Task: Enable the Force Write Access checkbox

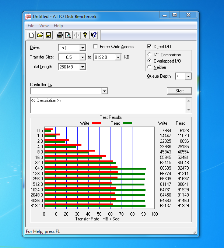Action: [x=95, y=47]
